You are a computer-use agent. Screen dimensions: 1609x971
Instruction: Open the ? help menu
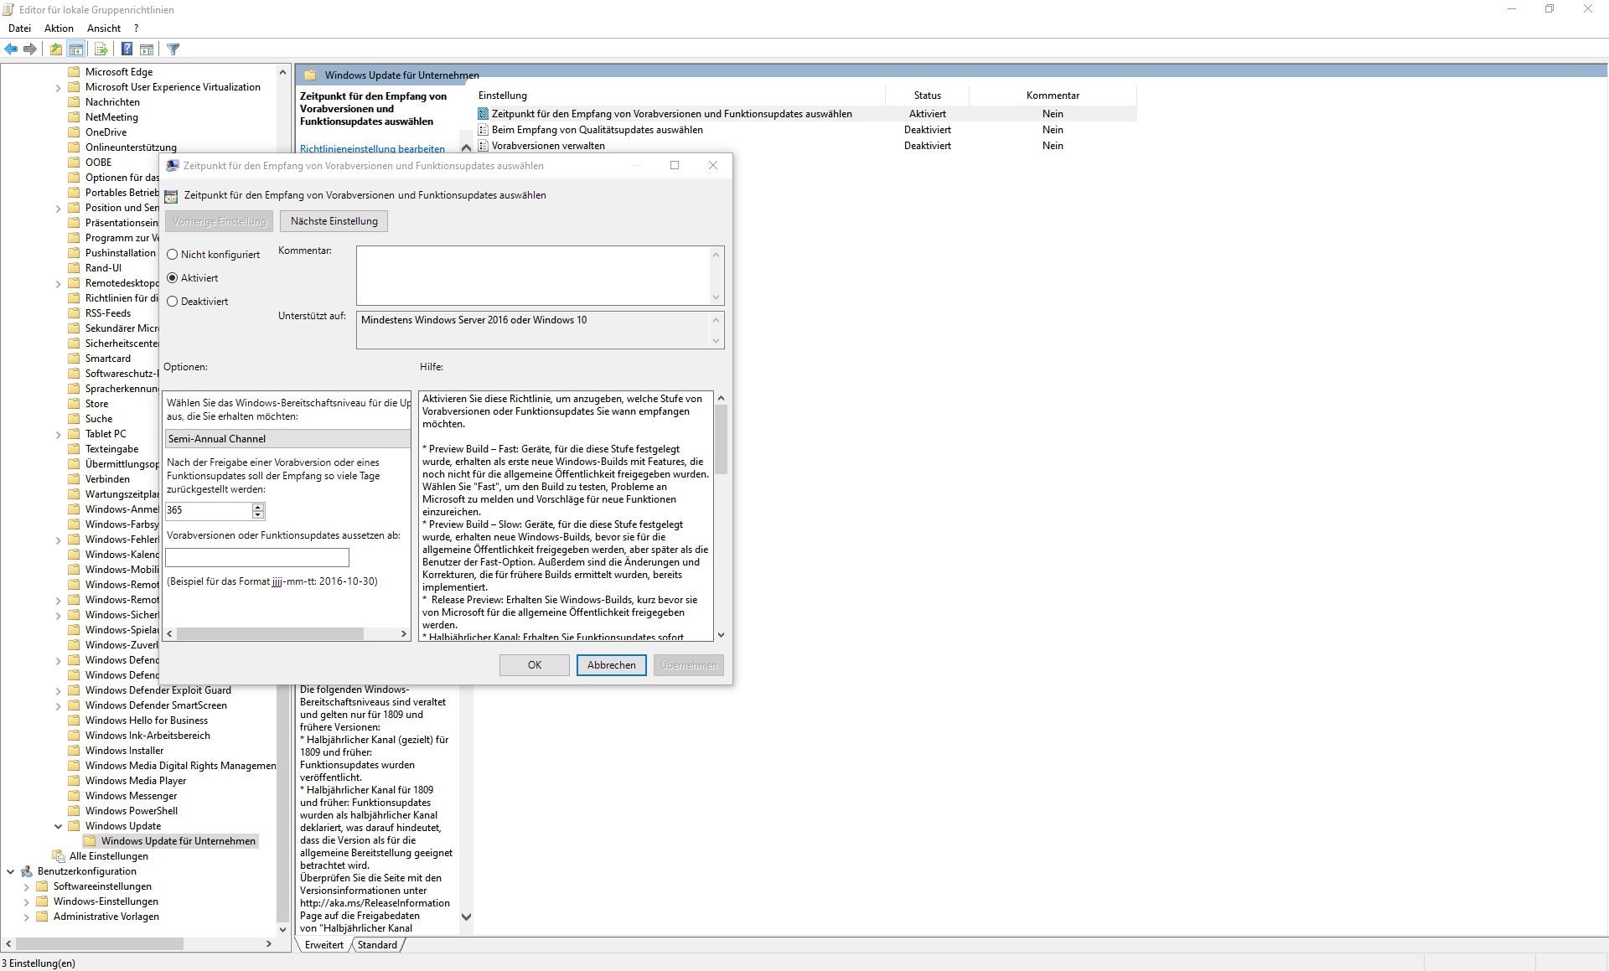(136, 28)
